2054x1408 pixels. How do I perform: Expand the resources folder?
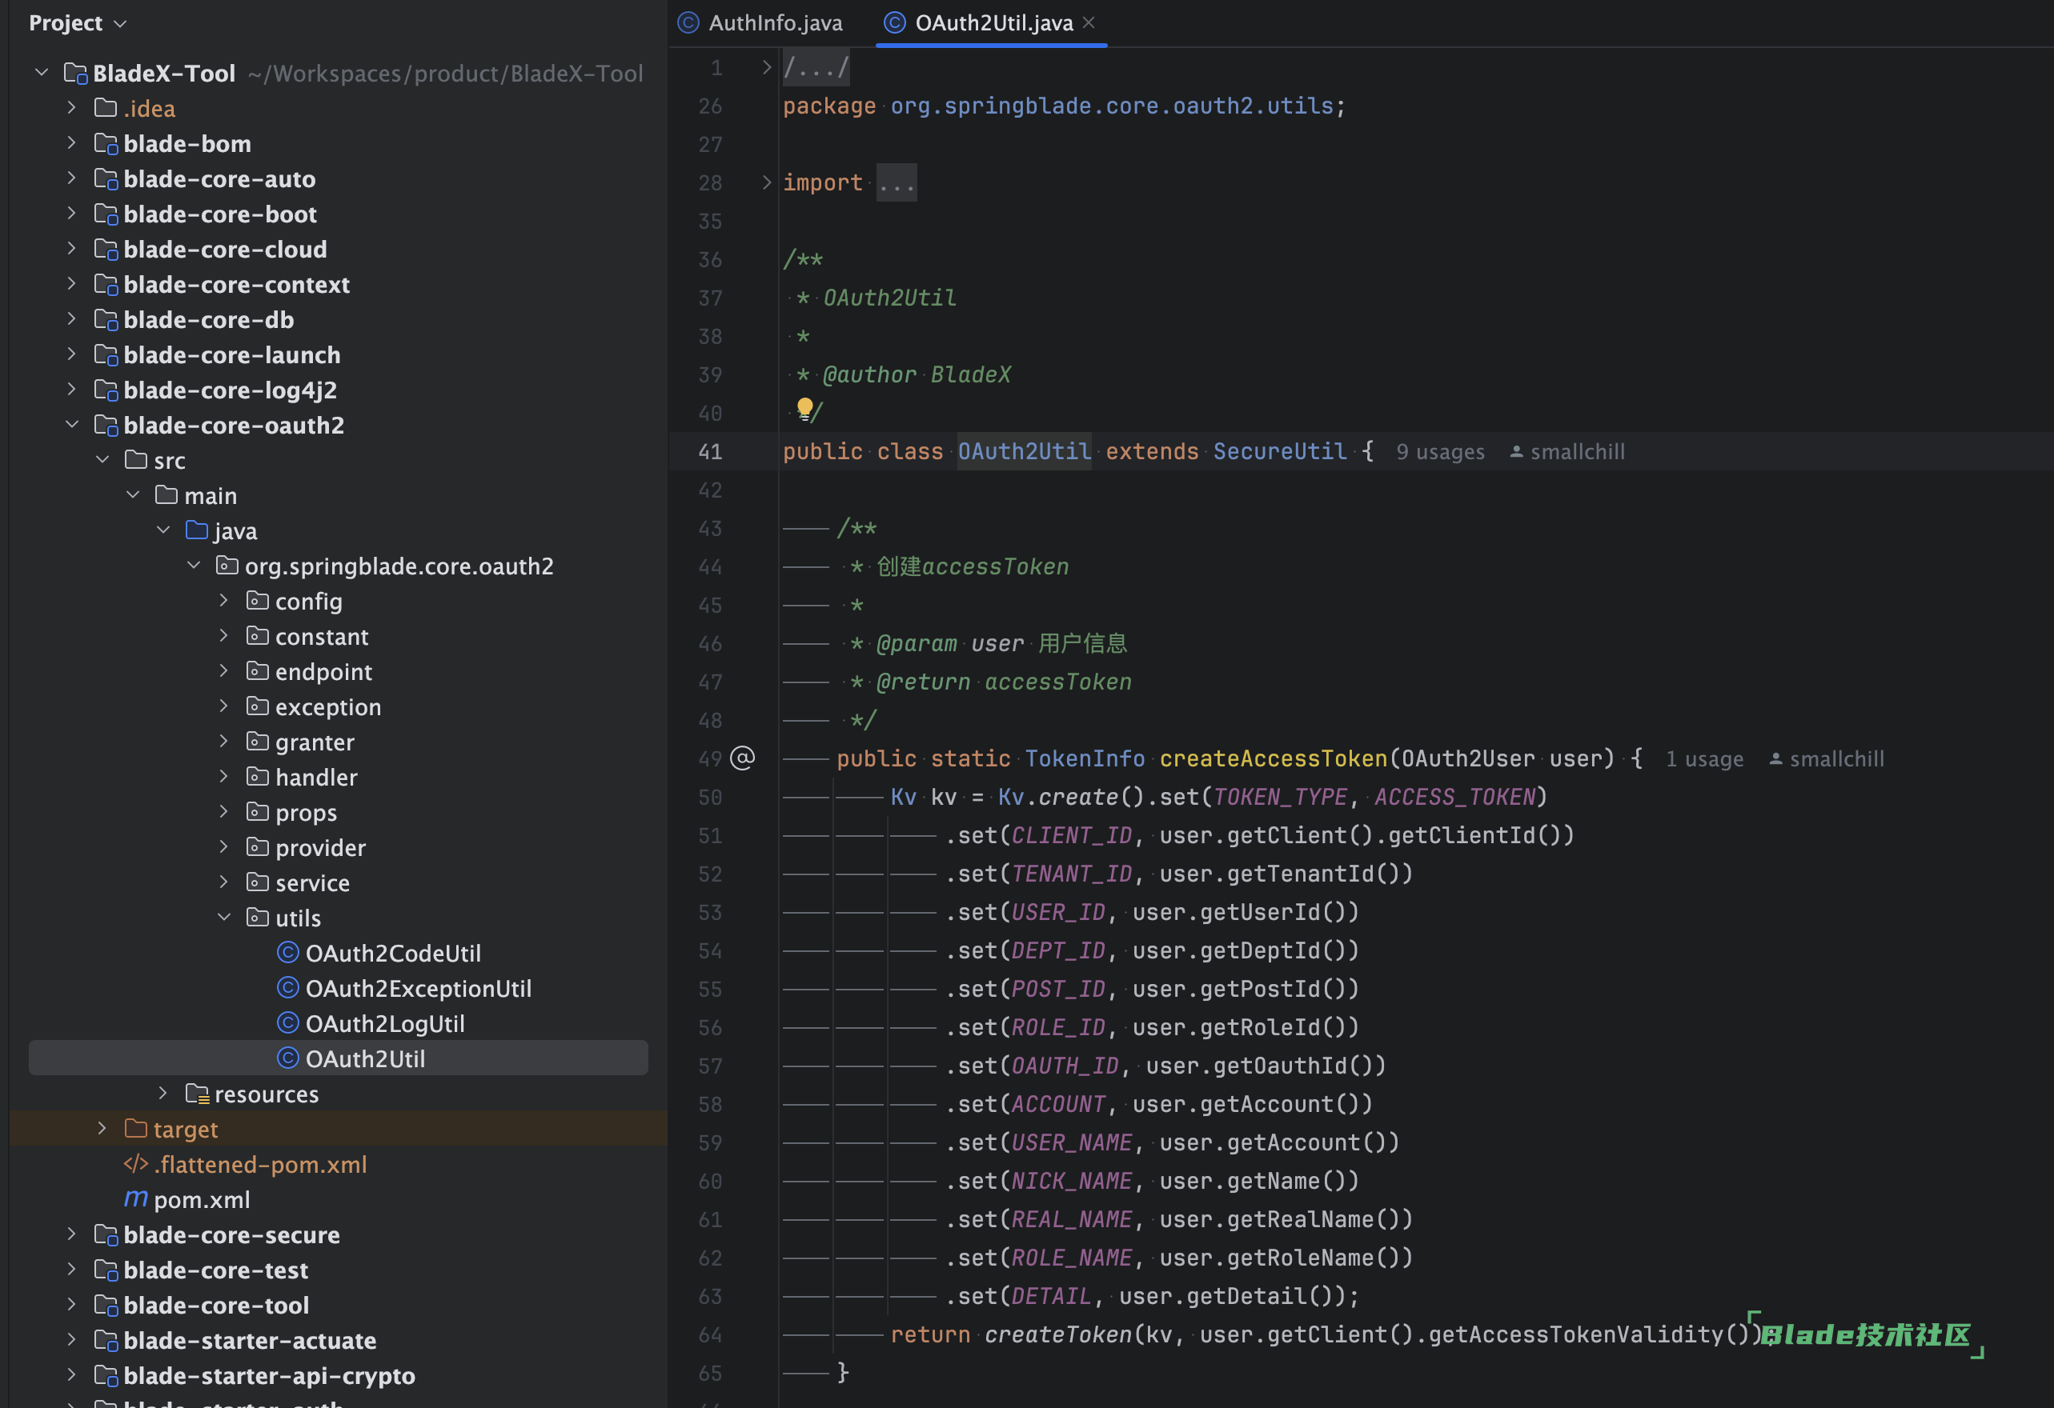tap(163, 1094)
